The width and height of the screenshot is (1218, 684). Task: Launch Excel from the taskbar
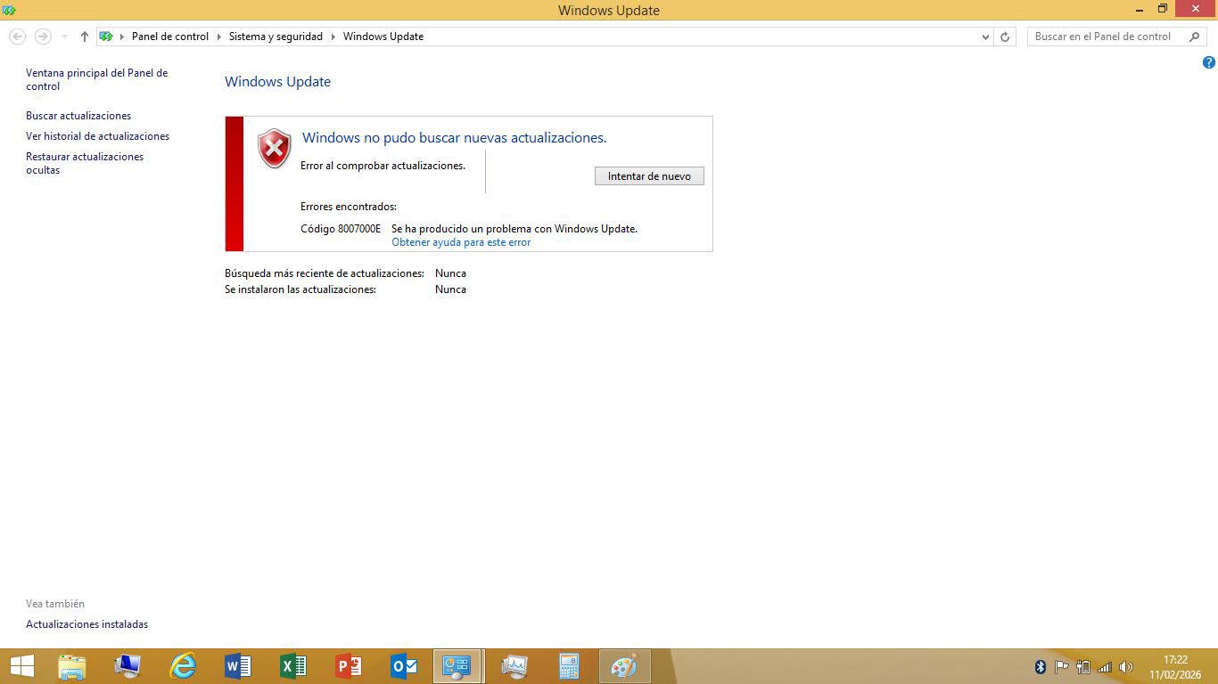292,665
